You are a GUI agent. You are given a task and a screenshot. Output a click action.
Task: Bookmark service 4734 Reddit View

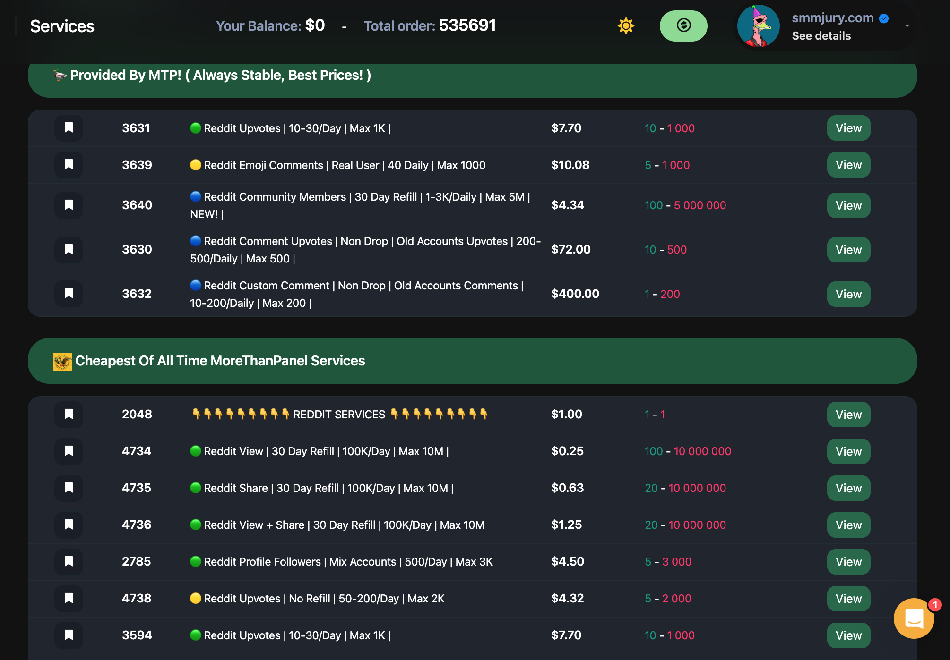(x=69, y=451)
